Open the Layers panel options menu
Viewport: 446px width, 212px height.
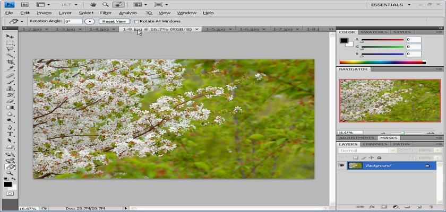coord(440,144)
